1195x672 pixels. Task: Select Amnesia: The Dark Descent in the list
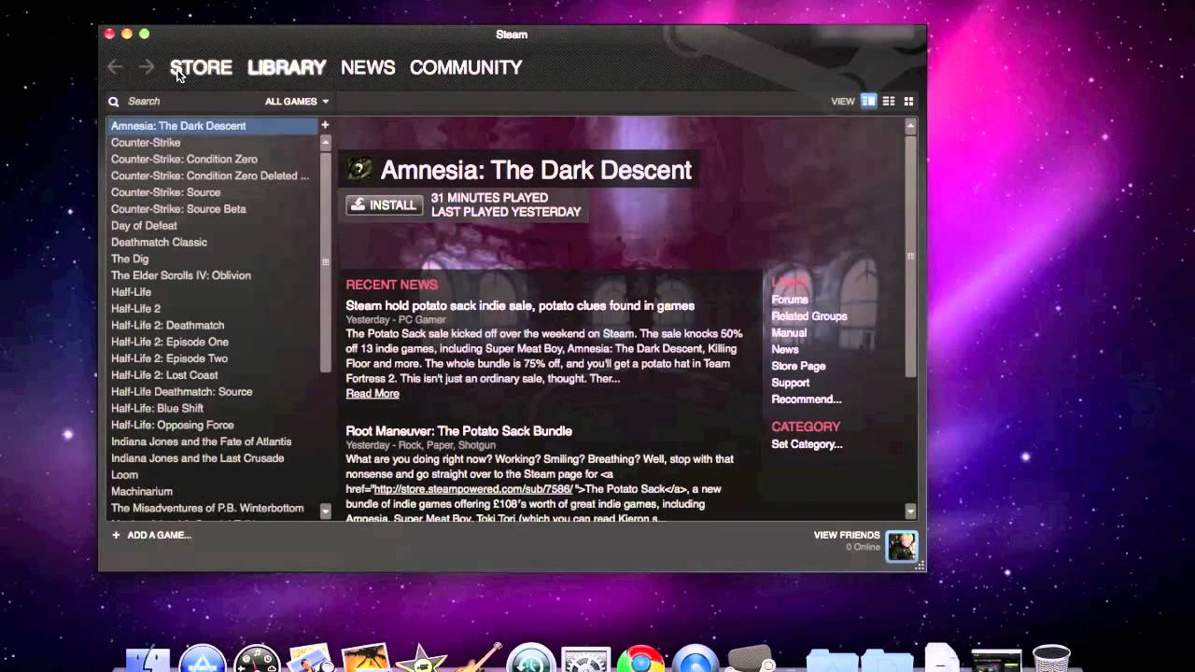point(213,126)
